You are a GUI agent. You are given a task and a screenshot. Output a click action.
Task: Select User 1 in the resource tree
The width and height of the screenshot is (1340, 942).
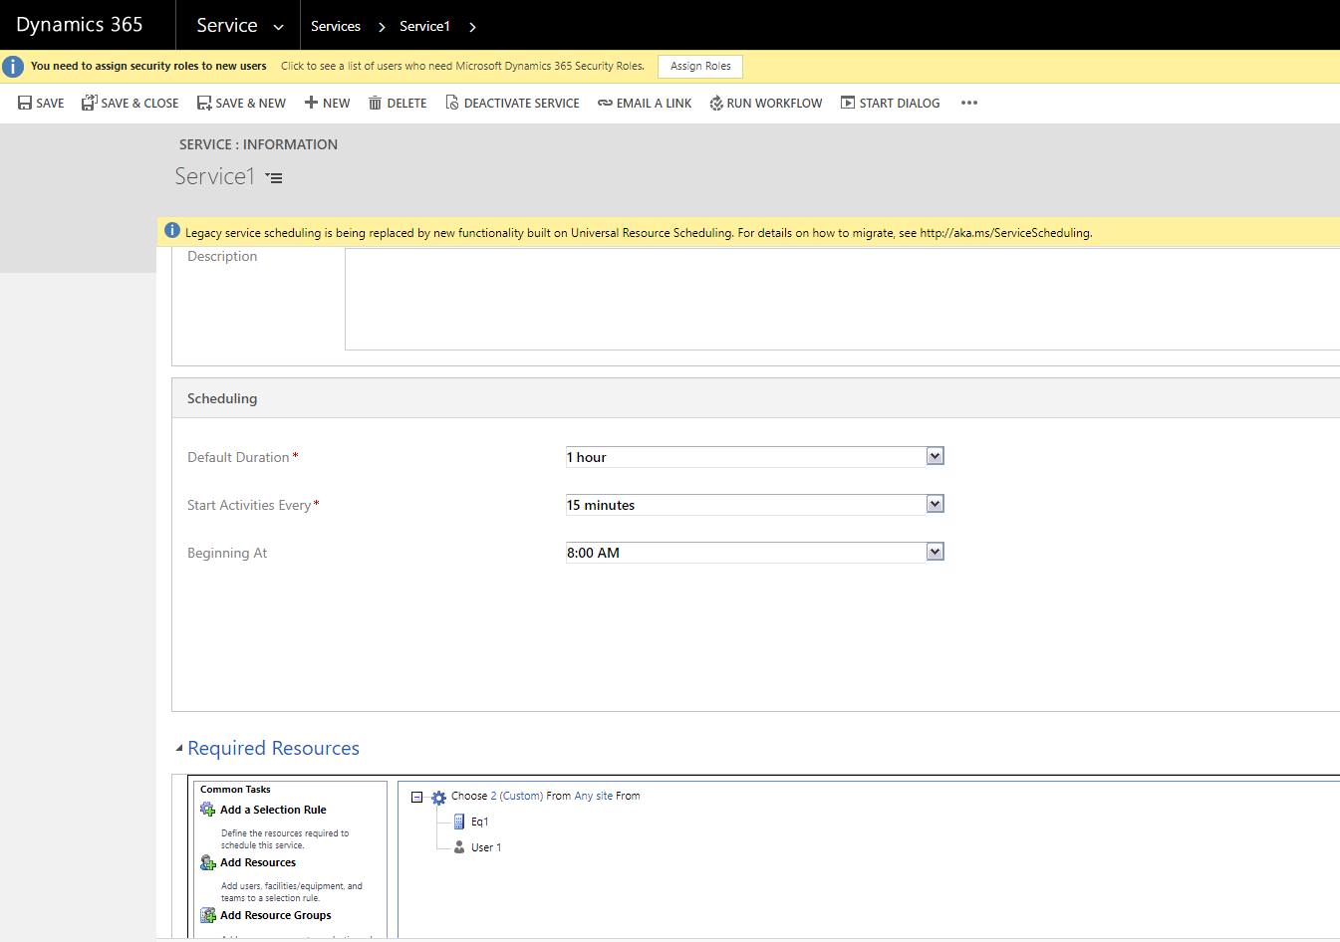pos(486,847)
